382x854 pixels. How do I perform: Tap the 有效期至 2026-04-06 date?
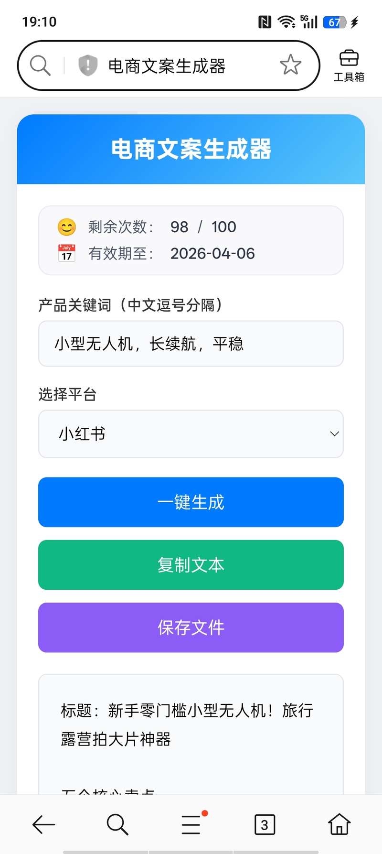click(212, 253)
